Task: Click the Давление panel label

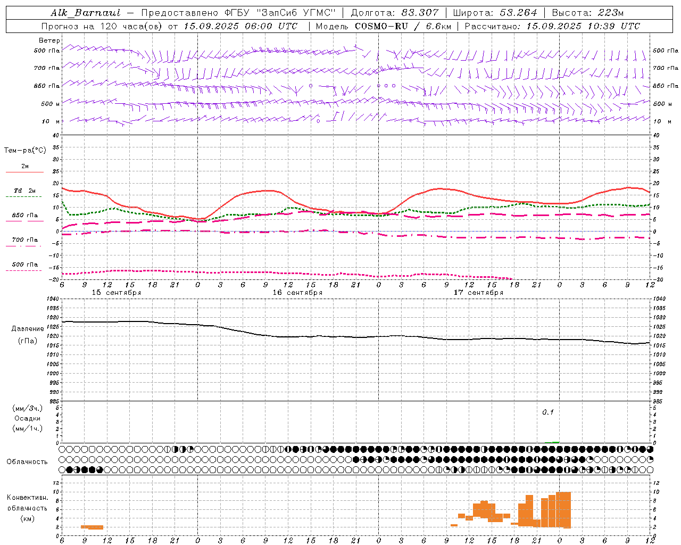Action: pyautogui.click(x=28, y=329)
